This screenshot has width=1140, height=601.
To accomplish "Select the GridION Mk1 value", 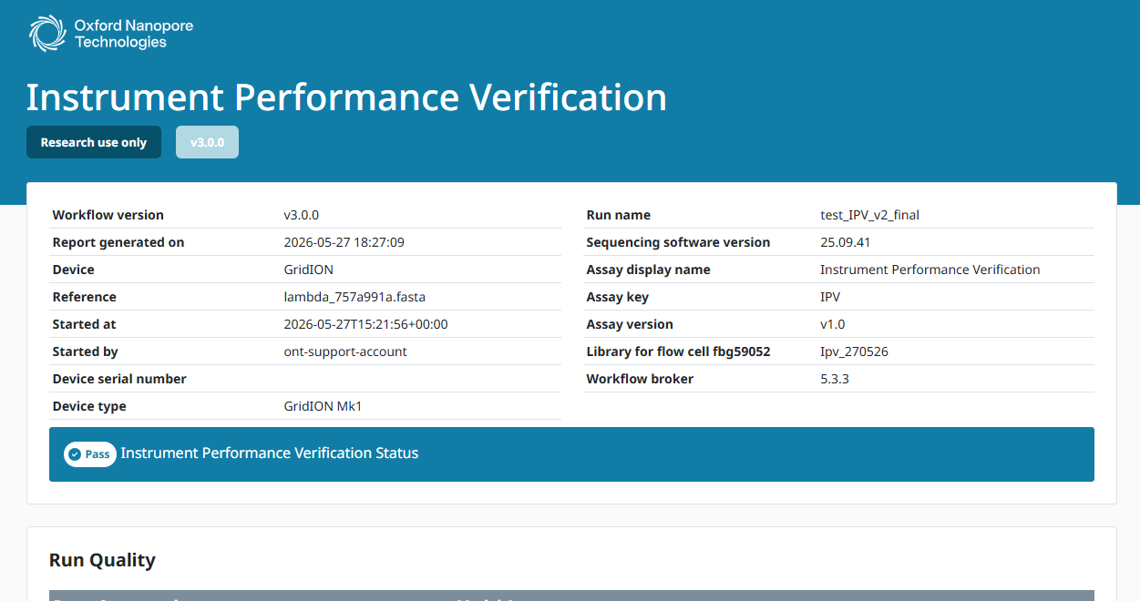I will pos(324,406).
